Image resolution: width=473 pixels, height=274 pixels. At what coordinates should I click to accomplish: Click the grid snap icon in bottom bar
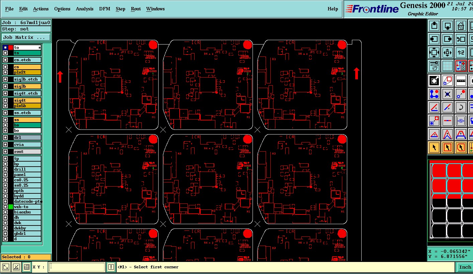[x=27, y=267]
